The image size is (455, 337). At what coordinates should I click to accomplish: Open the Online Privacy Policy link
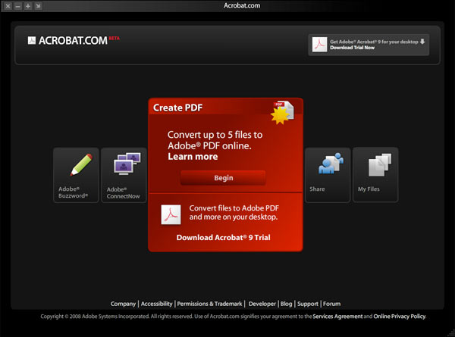(x=399, y=316)
